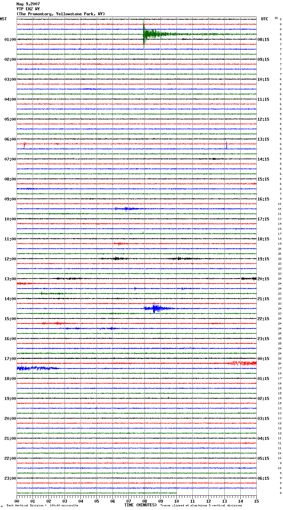Click the 13:15 UTC row label
The width and height of the screenshot is (283, 510).
pyautogui.click(x=263, y=139)
